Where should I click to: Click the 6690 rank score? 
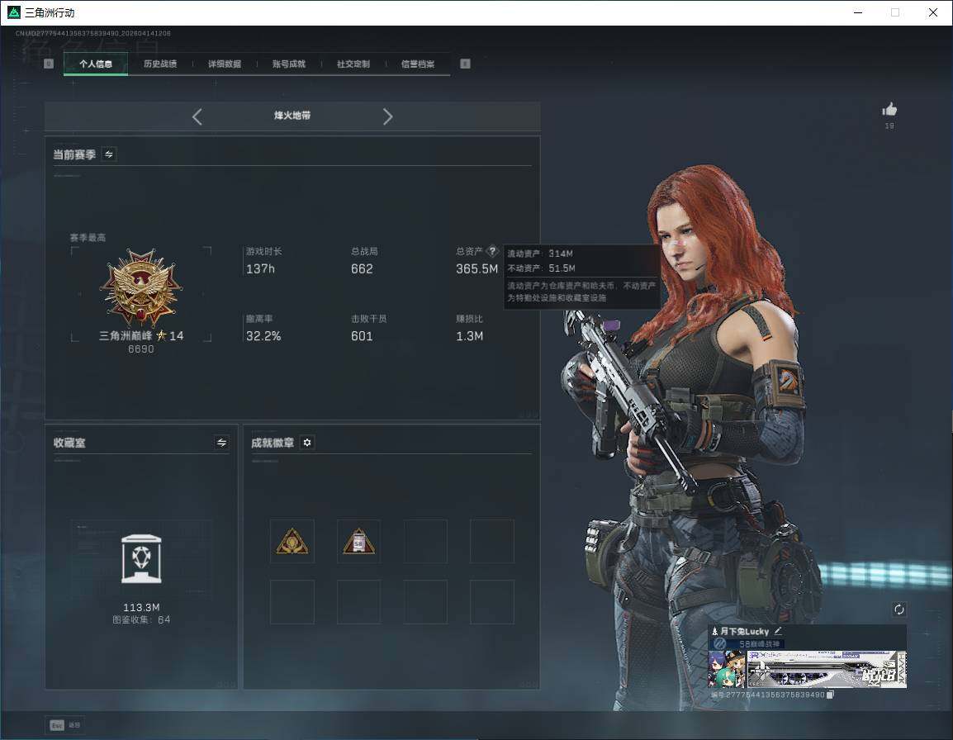click(x=140, y=349)
